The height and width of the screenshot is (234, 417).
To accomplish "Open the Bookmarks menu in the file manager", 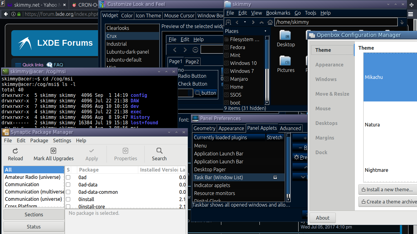I will point(278,13).
